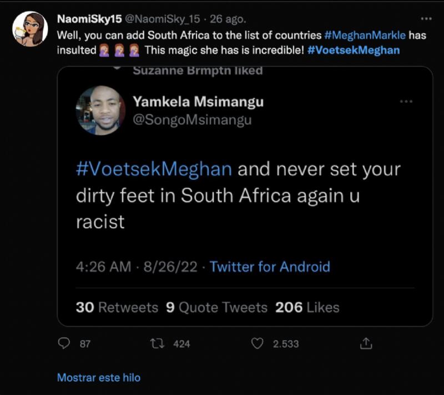
Task: Open the blue #VoetsekMeghan hashtag in NaomiSky15's text
Action: click(353, 50)
